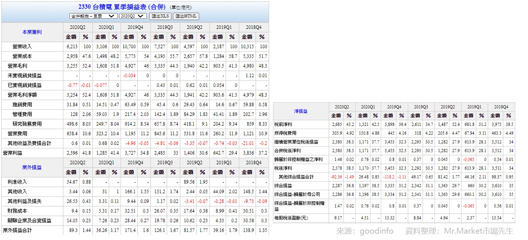The image size is (528, 240).
Task: Open the 2020Q2 quarter selection dropdown
Action: (x=133, y=16)
